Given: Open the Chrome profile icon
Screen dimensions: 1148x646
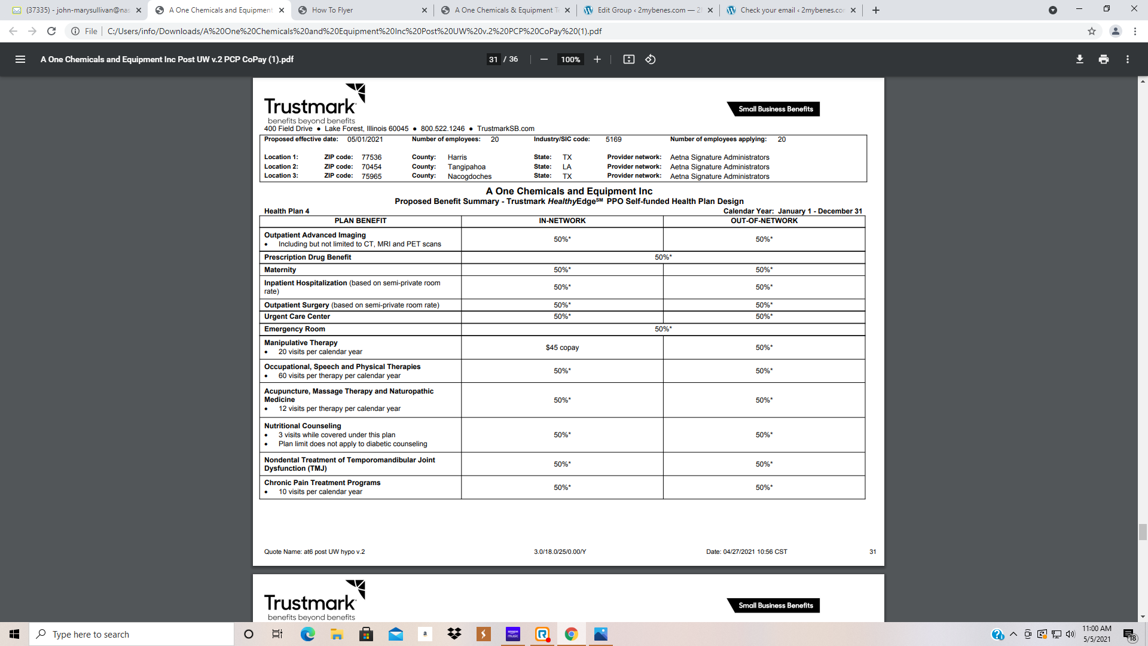Looking at the screenshot, I should tap(1115, 31).
